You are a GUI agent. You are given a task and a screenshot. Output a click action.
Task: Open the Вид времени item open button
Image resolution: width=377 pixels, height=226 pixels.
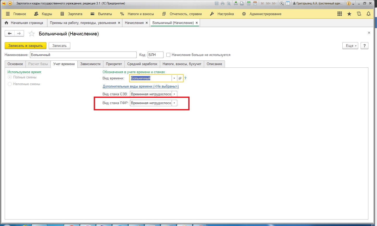pyautogui.click(x=180, y=78)
